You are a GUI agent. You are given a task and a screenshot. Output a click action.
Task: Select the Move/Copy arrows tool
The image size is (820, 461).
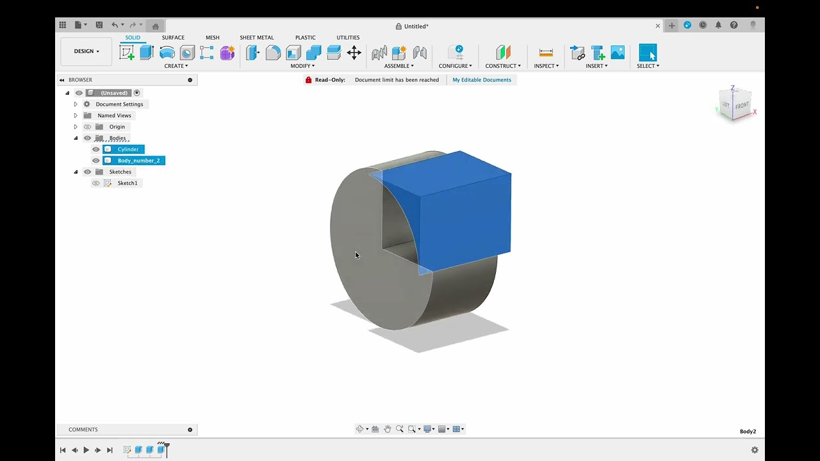click(354, 53)
